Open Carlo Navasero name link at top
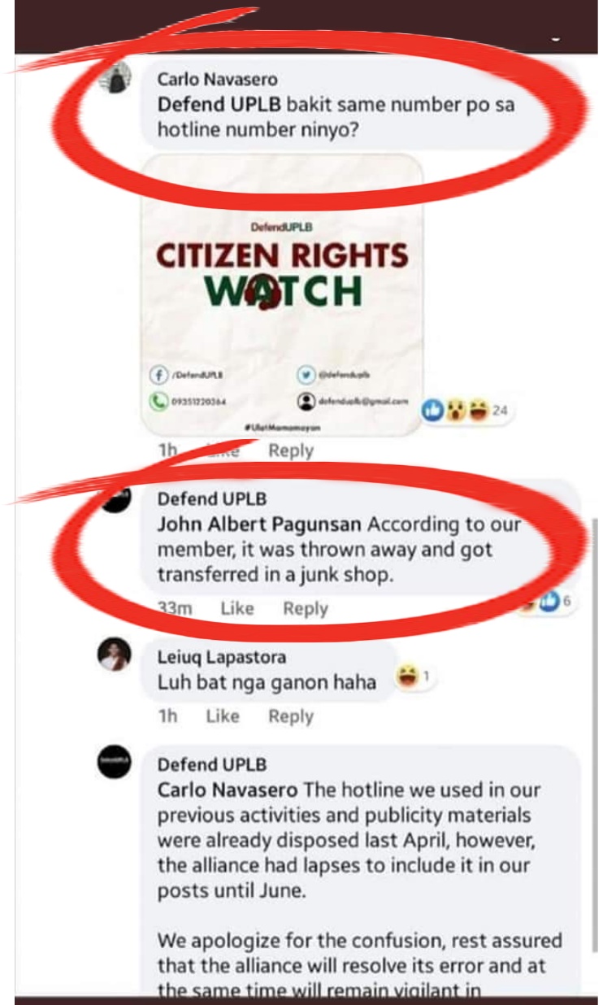This screenshot has height=1005, width=616. 217,80
